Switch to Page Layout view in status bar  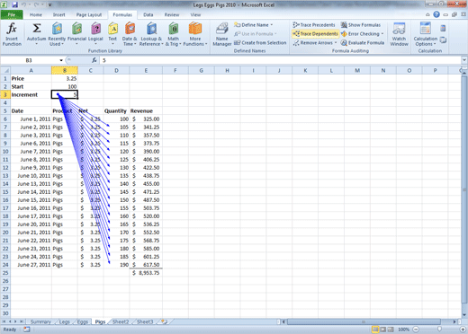point(383,330)
